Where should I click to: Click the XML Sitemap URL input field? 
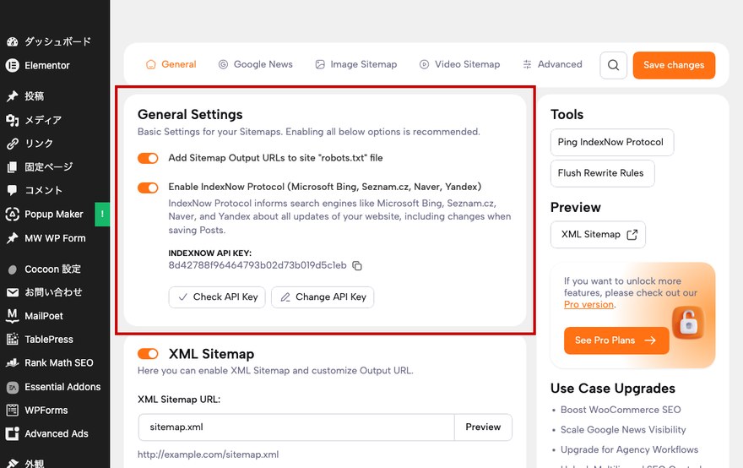296,427
